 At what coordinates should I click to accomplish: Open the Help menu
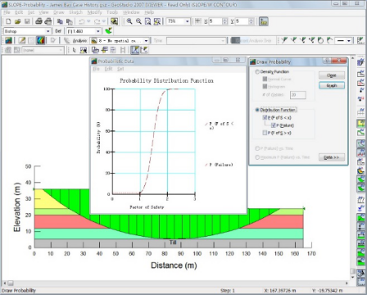(149, 12)
